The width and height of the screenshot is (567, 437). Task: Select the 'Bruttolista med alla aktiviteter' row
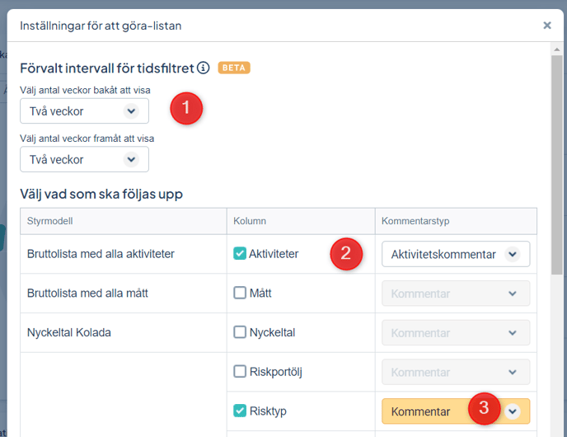tap(101, 254)
